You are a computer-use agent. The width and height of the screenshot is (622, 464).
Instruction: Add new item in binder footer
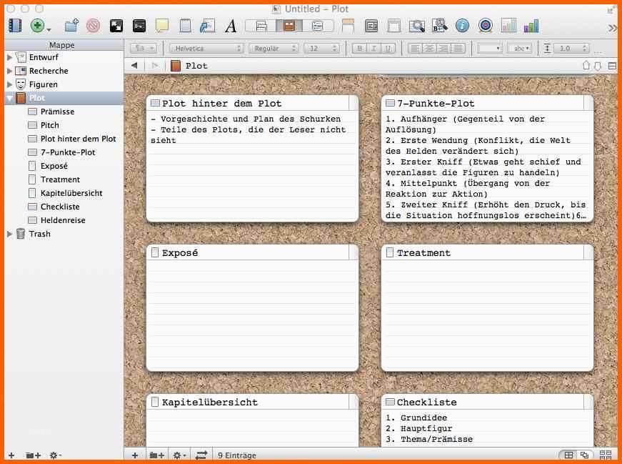point(11,455)
